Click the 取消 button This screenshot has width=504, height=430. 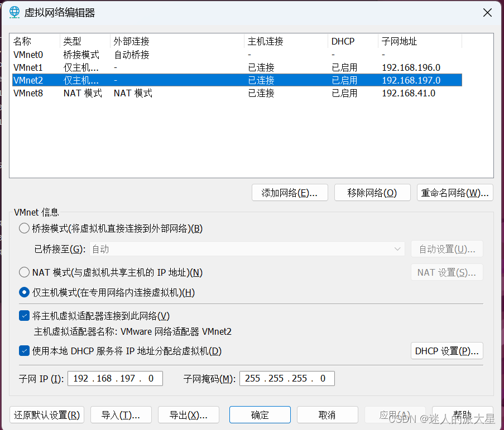[x=327, y=415]
